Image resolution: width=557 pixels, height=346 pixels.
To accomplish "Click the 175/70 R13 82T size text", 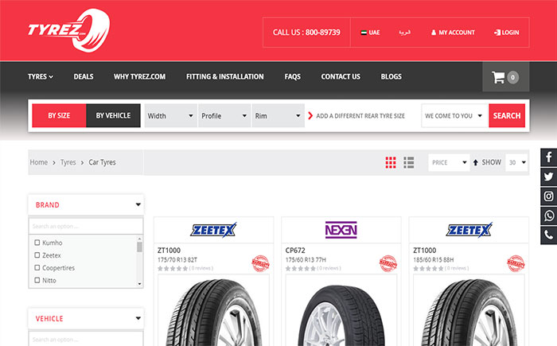I will coord(177,259).
